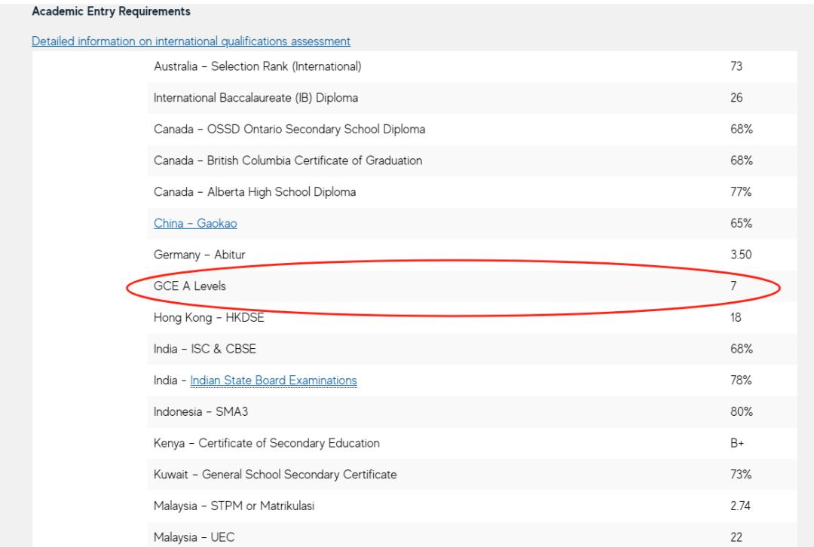Select the Kenya Certificate of Secondary Education row
The width and height of the screenshot is (814, 547).
(267, 444)
